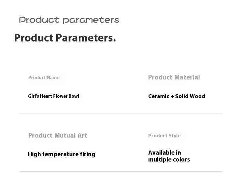Click the word "Ceramic" in material value
Screen dimensions: 236x181
pyautogui.click(x=159, y=96)
